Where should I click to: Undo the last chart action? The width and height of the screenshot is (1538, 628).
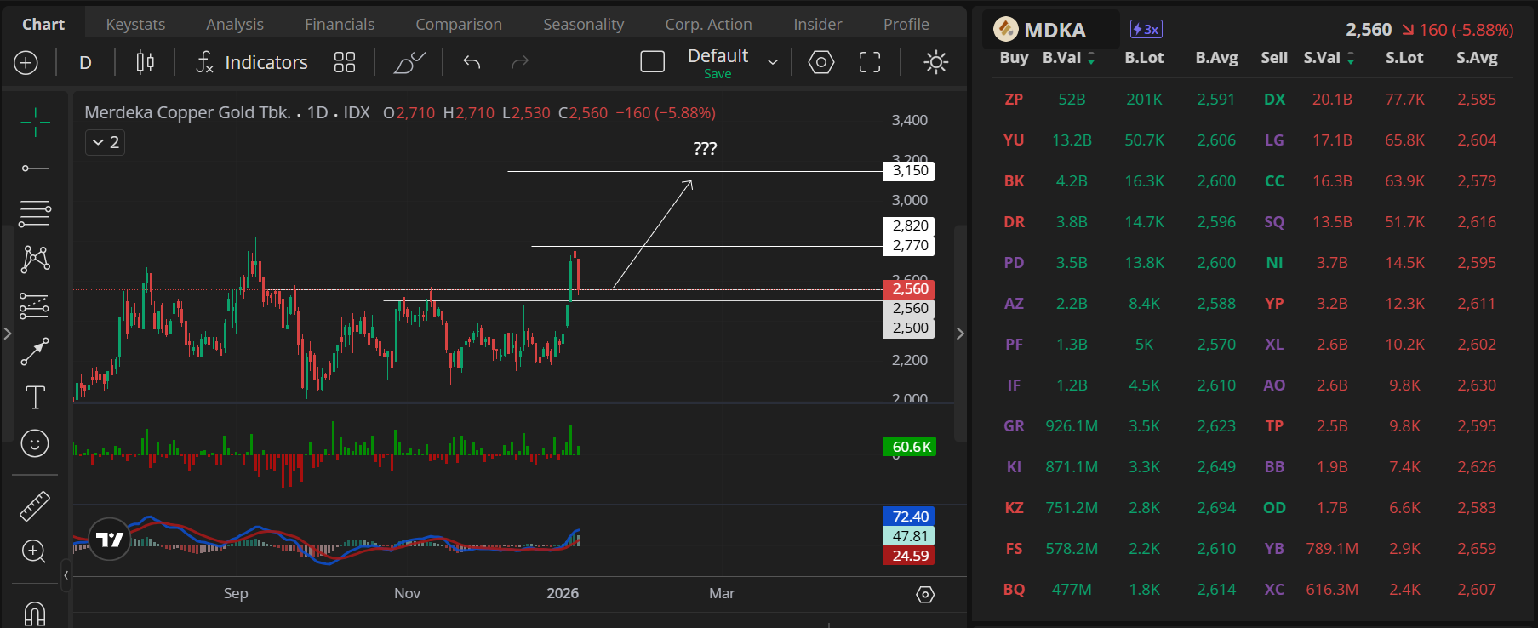pyautogui.click(x=472, y=62)
